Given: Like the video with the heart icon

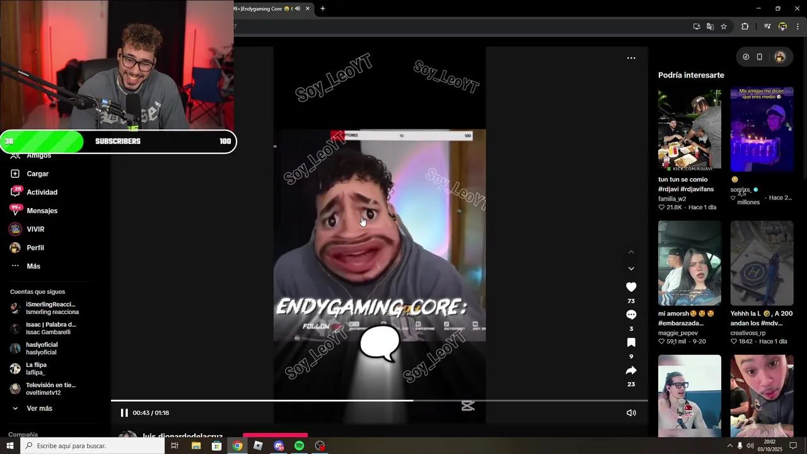Looking at the screenshot, I should [631, 287].
